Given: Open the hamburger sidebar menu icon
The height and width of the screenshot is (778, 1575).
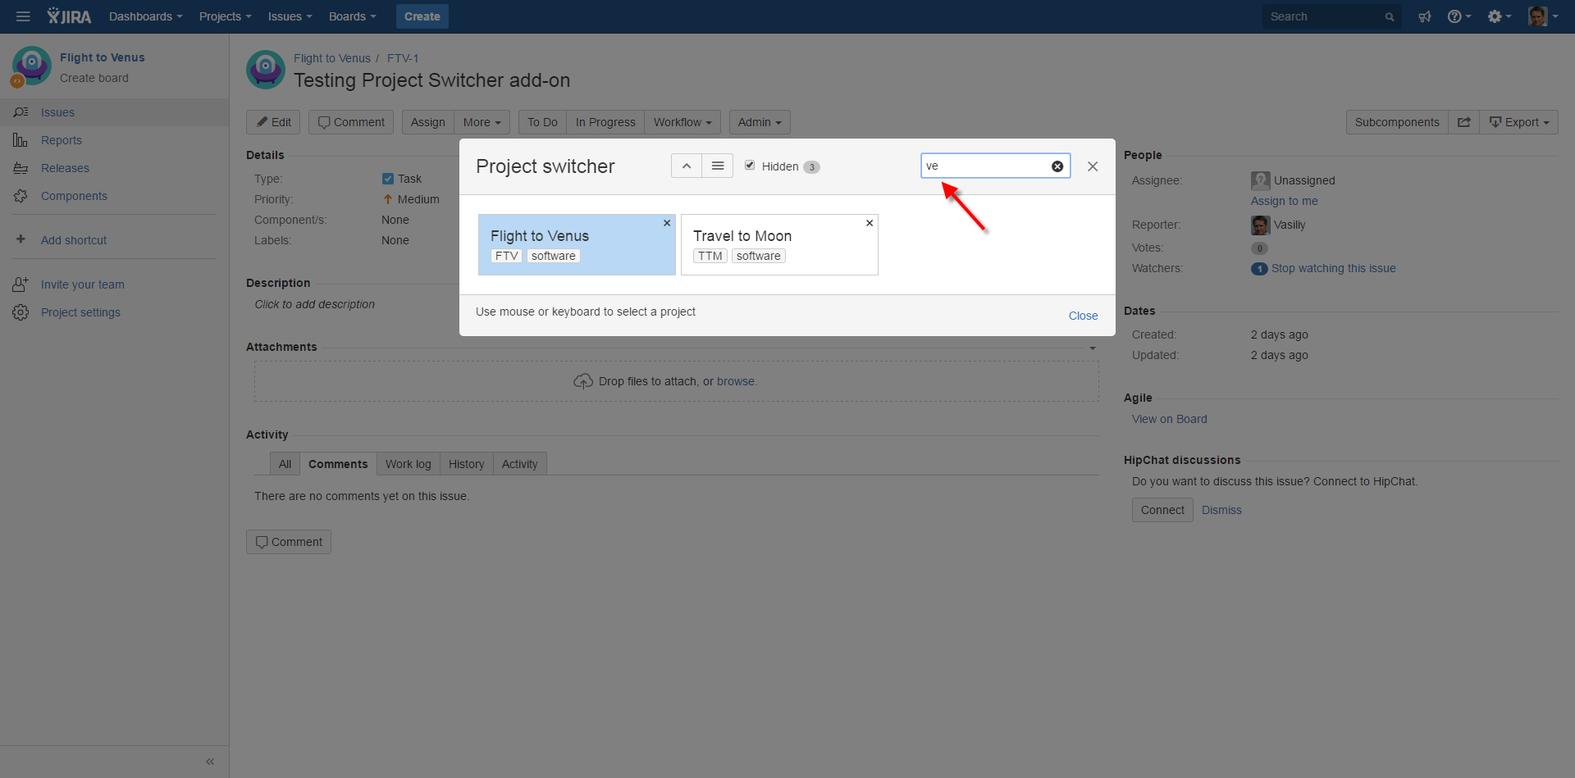Looking at the screenshot, I should click(23, 16).
